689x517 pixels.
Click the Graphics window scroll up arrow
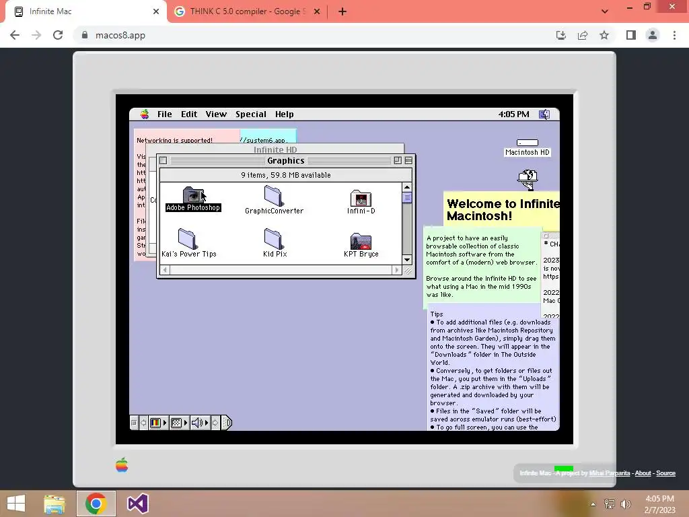(x=407, y=187)
